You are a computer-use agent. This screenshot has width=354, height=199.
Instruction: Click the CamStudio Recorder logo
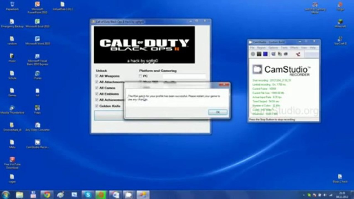click(x=281, y=70)
